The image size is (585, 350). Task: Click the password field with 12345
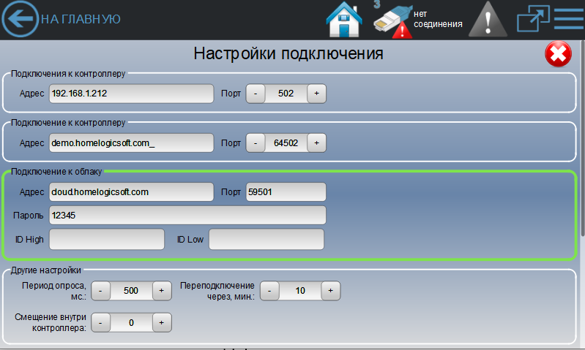(187, 216)
